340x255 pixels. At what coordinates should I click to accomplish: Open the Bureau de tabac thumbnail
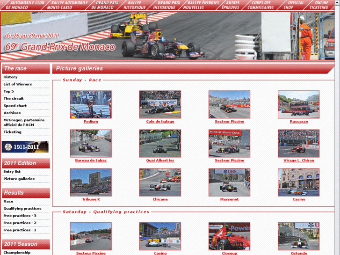[91, 144]
